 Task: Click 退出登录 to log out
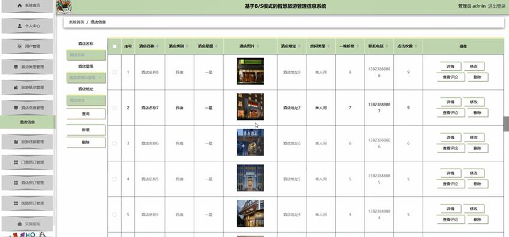(x=496, y=6)
